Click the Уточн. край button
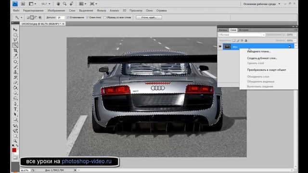Screen dimensions: 308x173 pyautogui.click(x=149, y=17)
